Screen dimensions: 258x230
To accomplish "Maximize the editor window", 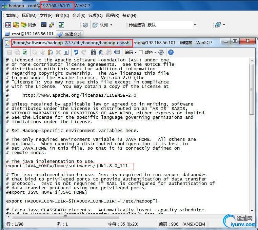I will pos(235,41).
